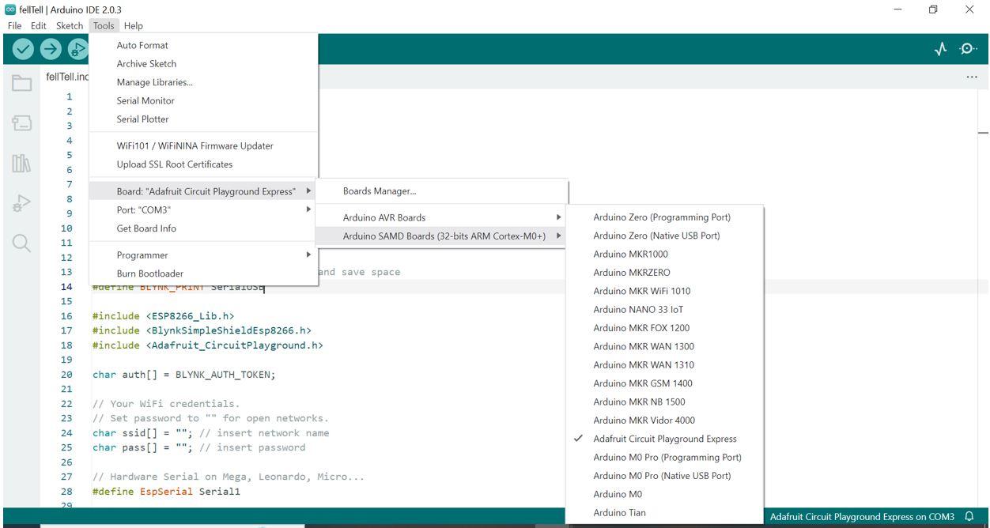
Task: Launch Serial Plotter from Tools menu
Action: click(x=203, y=119)
